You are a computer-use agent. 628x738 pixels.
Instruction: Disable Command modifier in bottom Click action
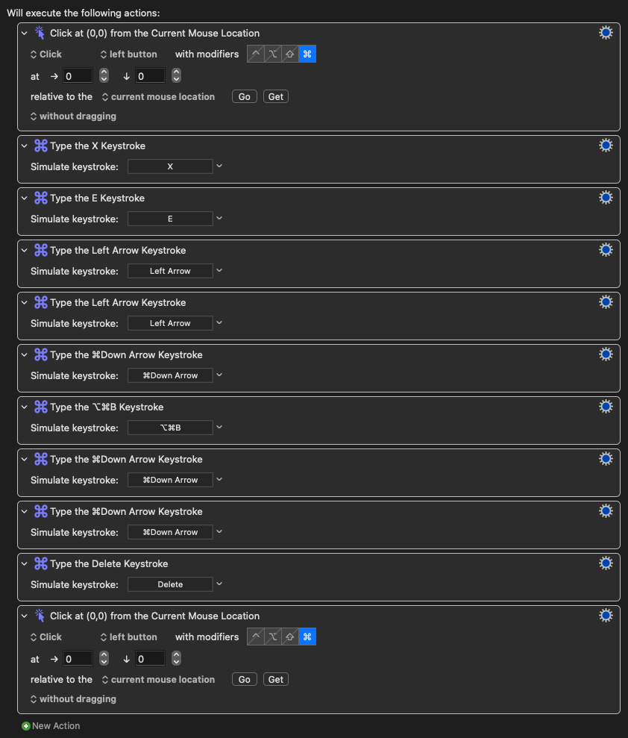(x=307, y=637)
